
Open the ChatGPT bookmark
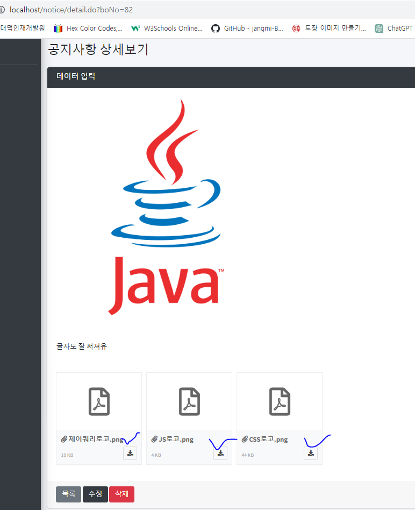coord(393,29)
